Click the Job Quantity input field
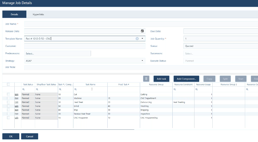Image resolution: width=258 pixels, height=142 pixels. click(221, 39)
